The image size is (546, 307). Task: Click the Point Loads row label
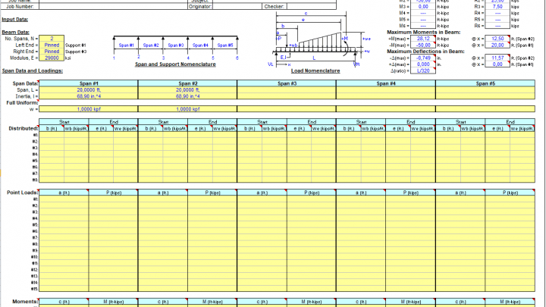(x=22, y=193)
